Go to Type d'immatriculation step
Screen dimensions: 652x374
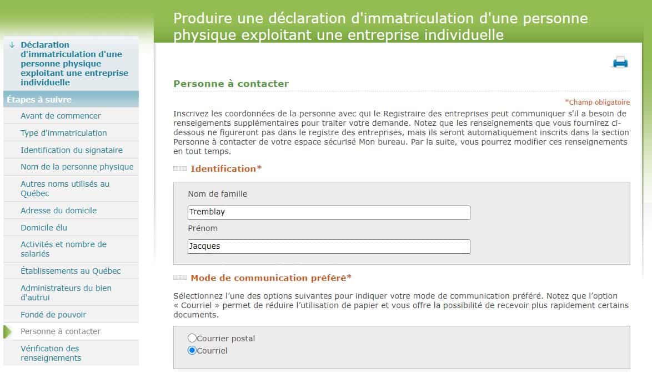63,133
